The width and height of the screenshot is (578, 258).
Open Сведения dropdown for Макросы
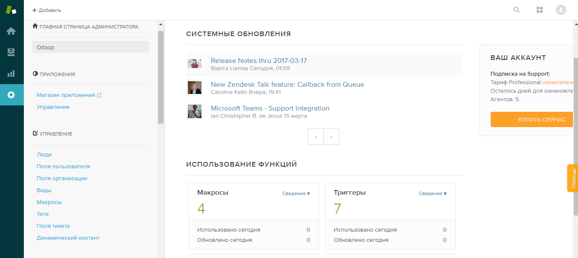pyautogui.click(x=296, y=193)
